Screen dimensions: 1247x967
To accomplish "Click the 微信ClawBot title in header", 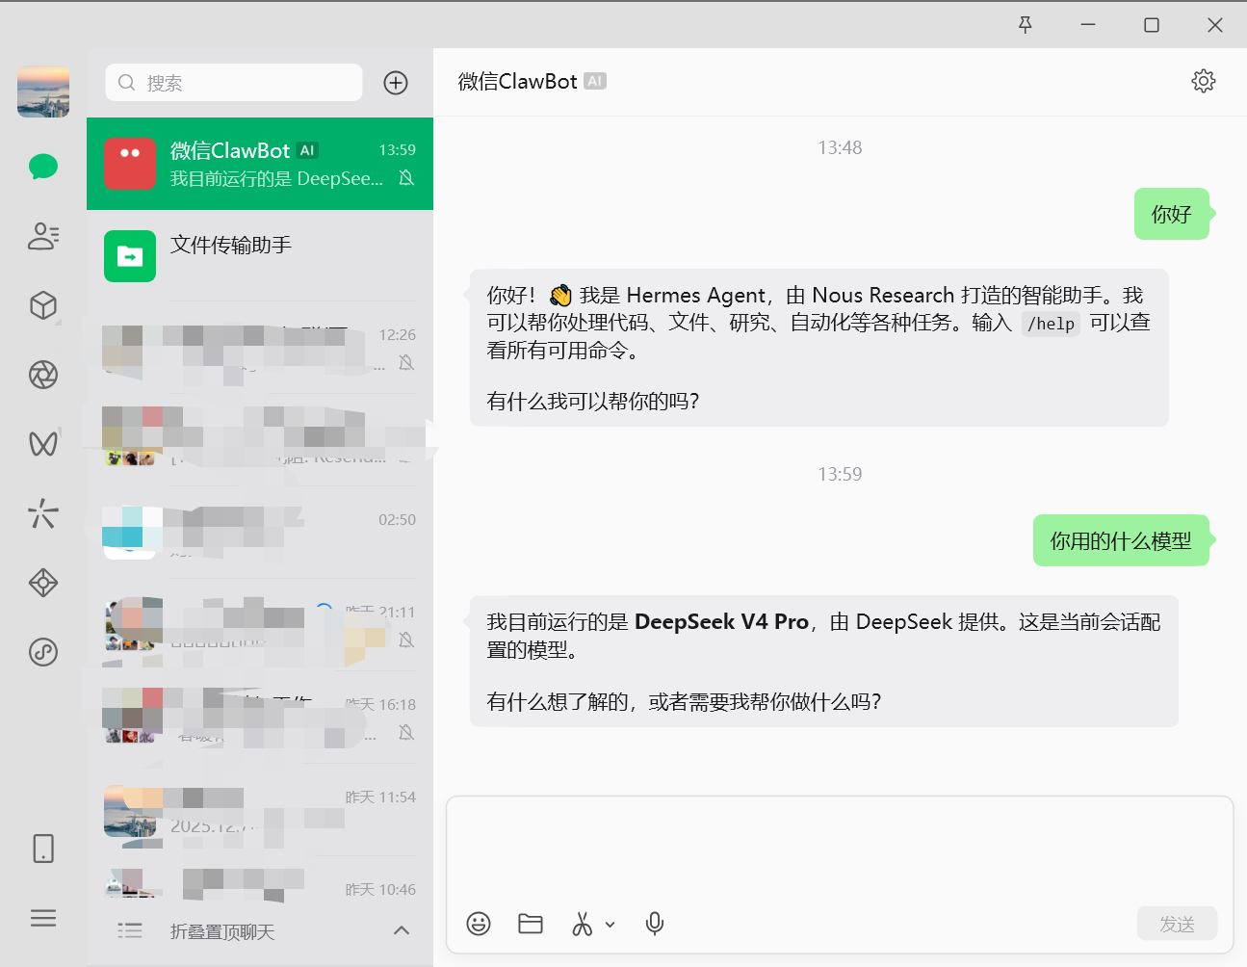I will 518,82.
